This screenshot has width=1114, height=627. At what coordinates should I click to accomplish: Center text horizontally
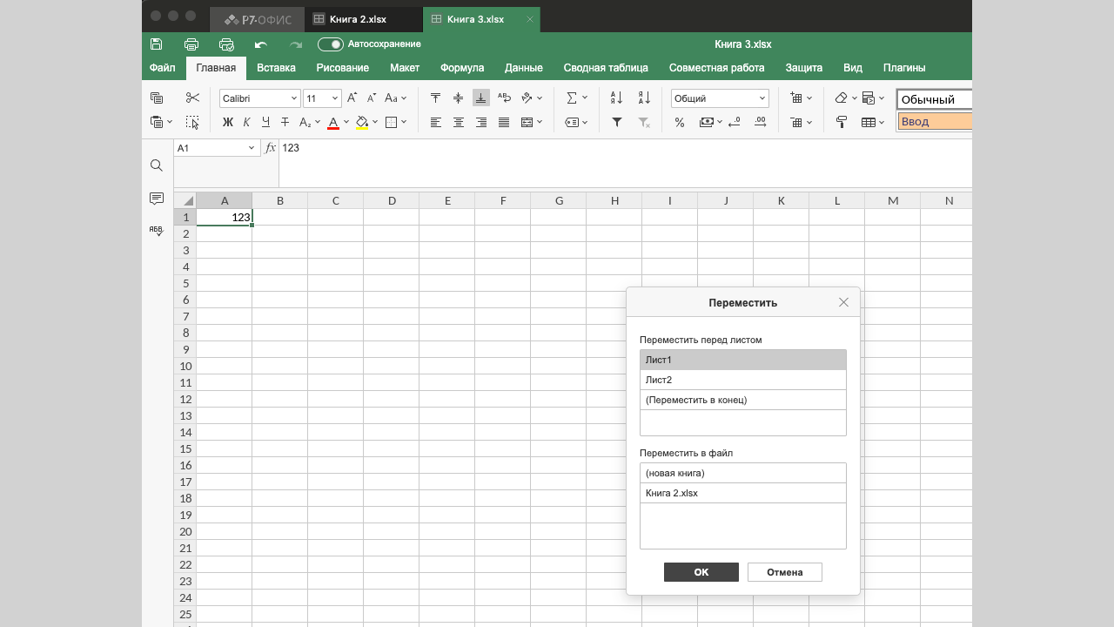click(x=459, y=123)
